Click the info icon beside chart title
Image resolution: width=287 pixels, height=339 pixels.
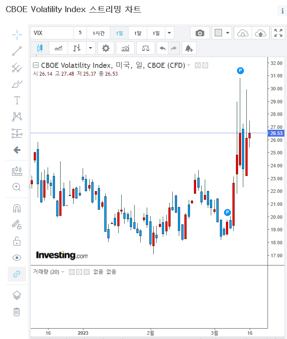coord(282,11)
